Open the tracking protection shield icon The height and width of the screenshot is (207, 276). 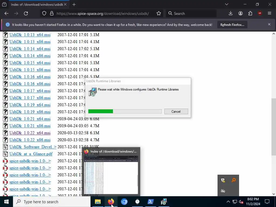pyautogui.click(x=44, y=13)
